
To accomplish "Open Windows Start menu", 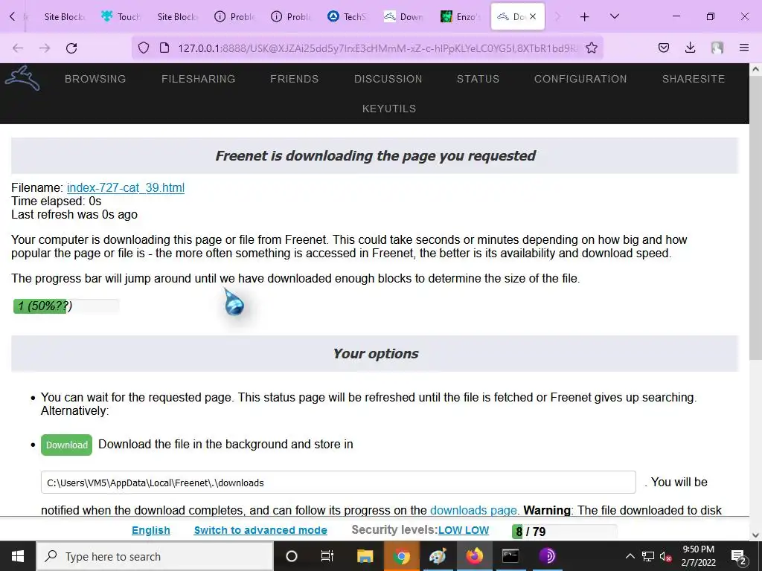I will pos(18,556).
